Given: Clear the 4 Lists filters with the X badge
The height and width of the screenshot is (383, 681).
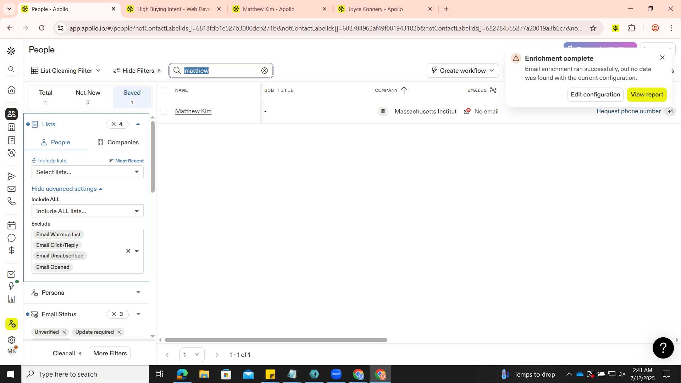Looking at the screenshot, I should click(x=117, y=124).
